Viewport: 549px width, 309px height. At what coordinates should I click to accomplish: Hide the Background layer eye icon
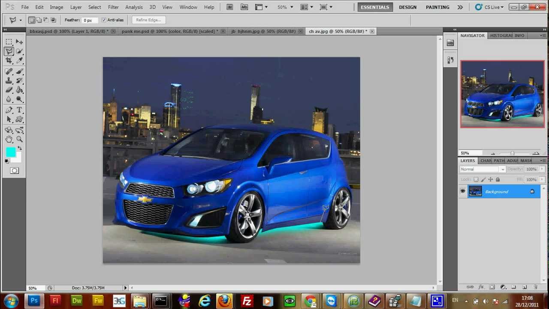coord(463,191)
